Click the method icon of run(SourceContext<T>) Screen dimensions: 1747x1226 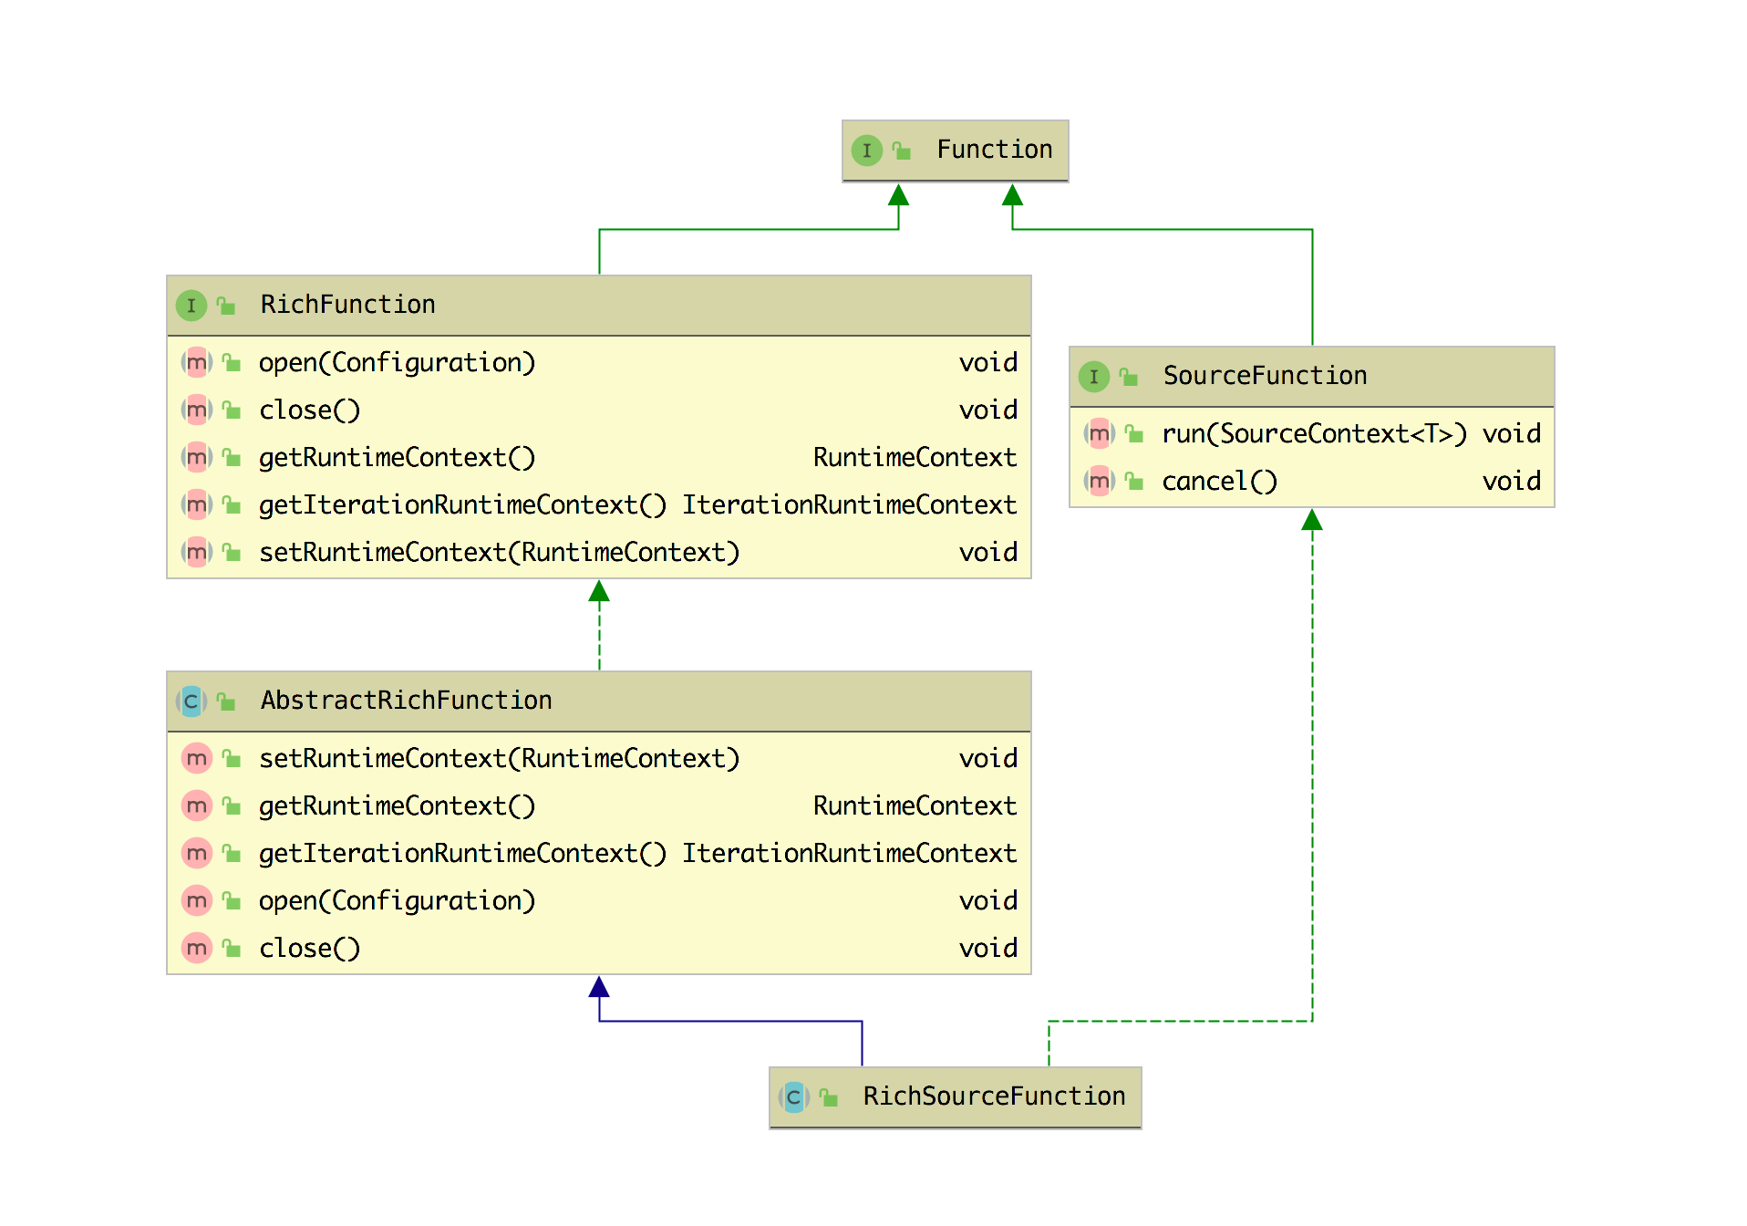(x=1099, y=434)
